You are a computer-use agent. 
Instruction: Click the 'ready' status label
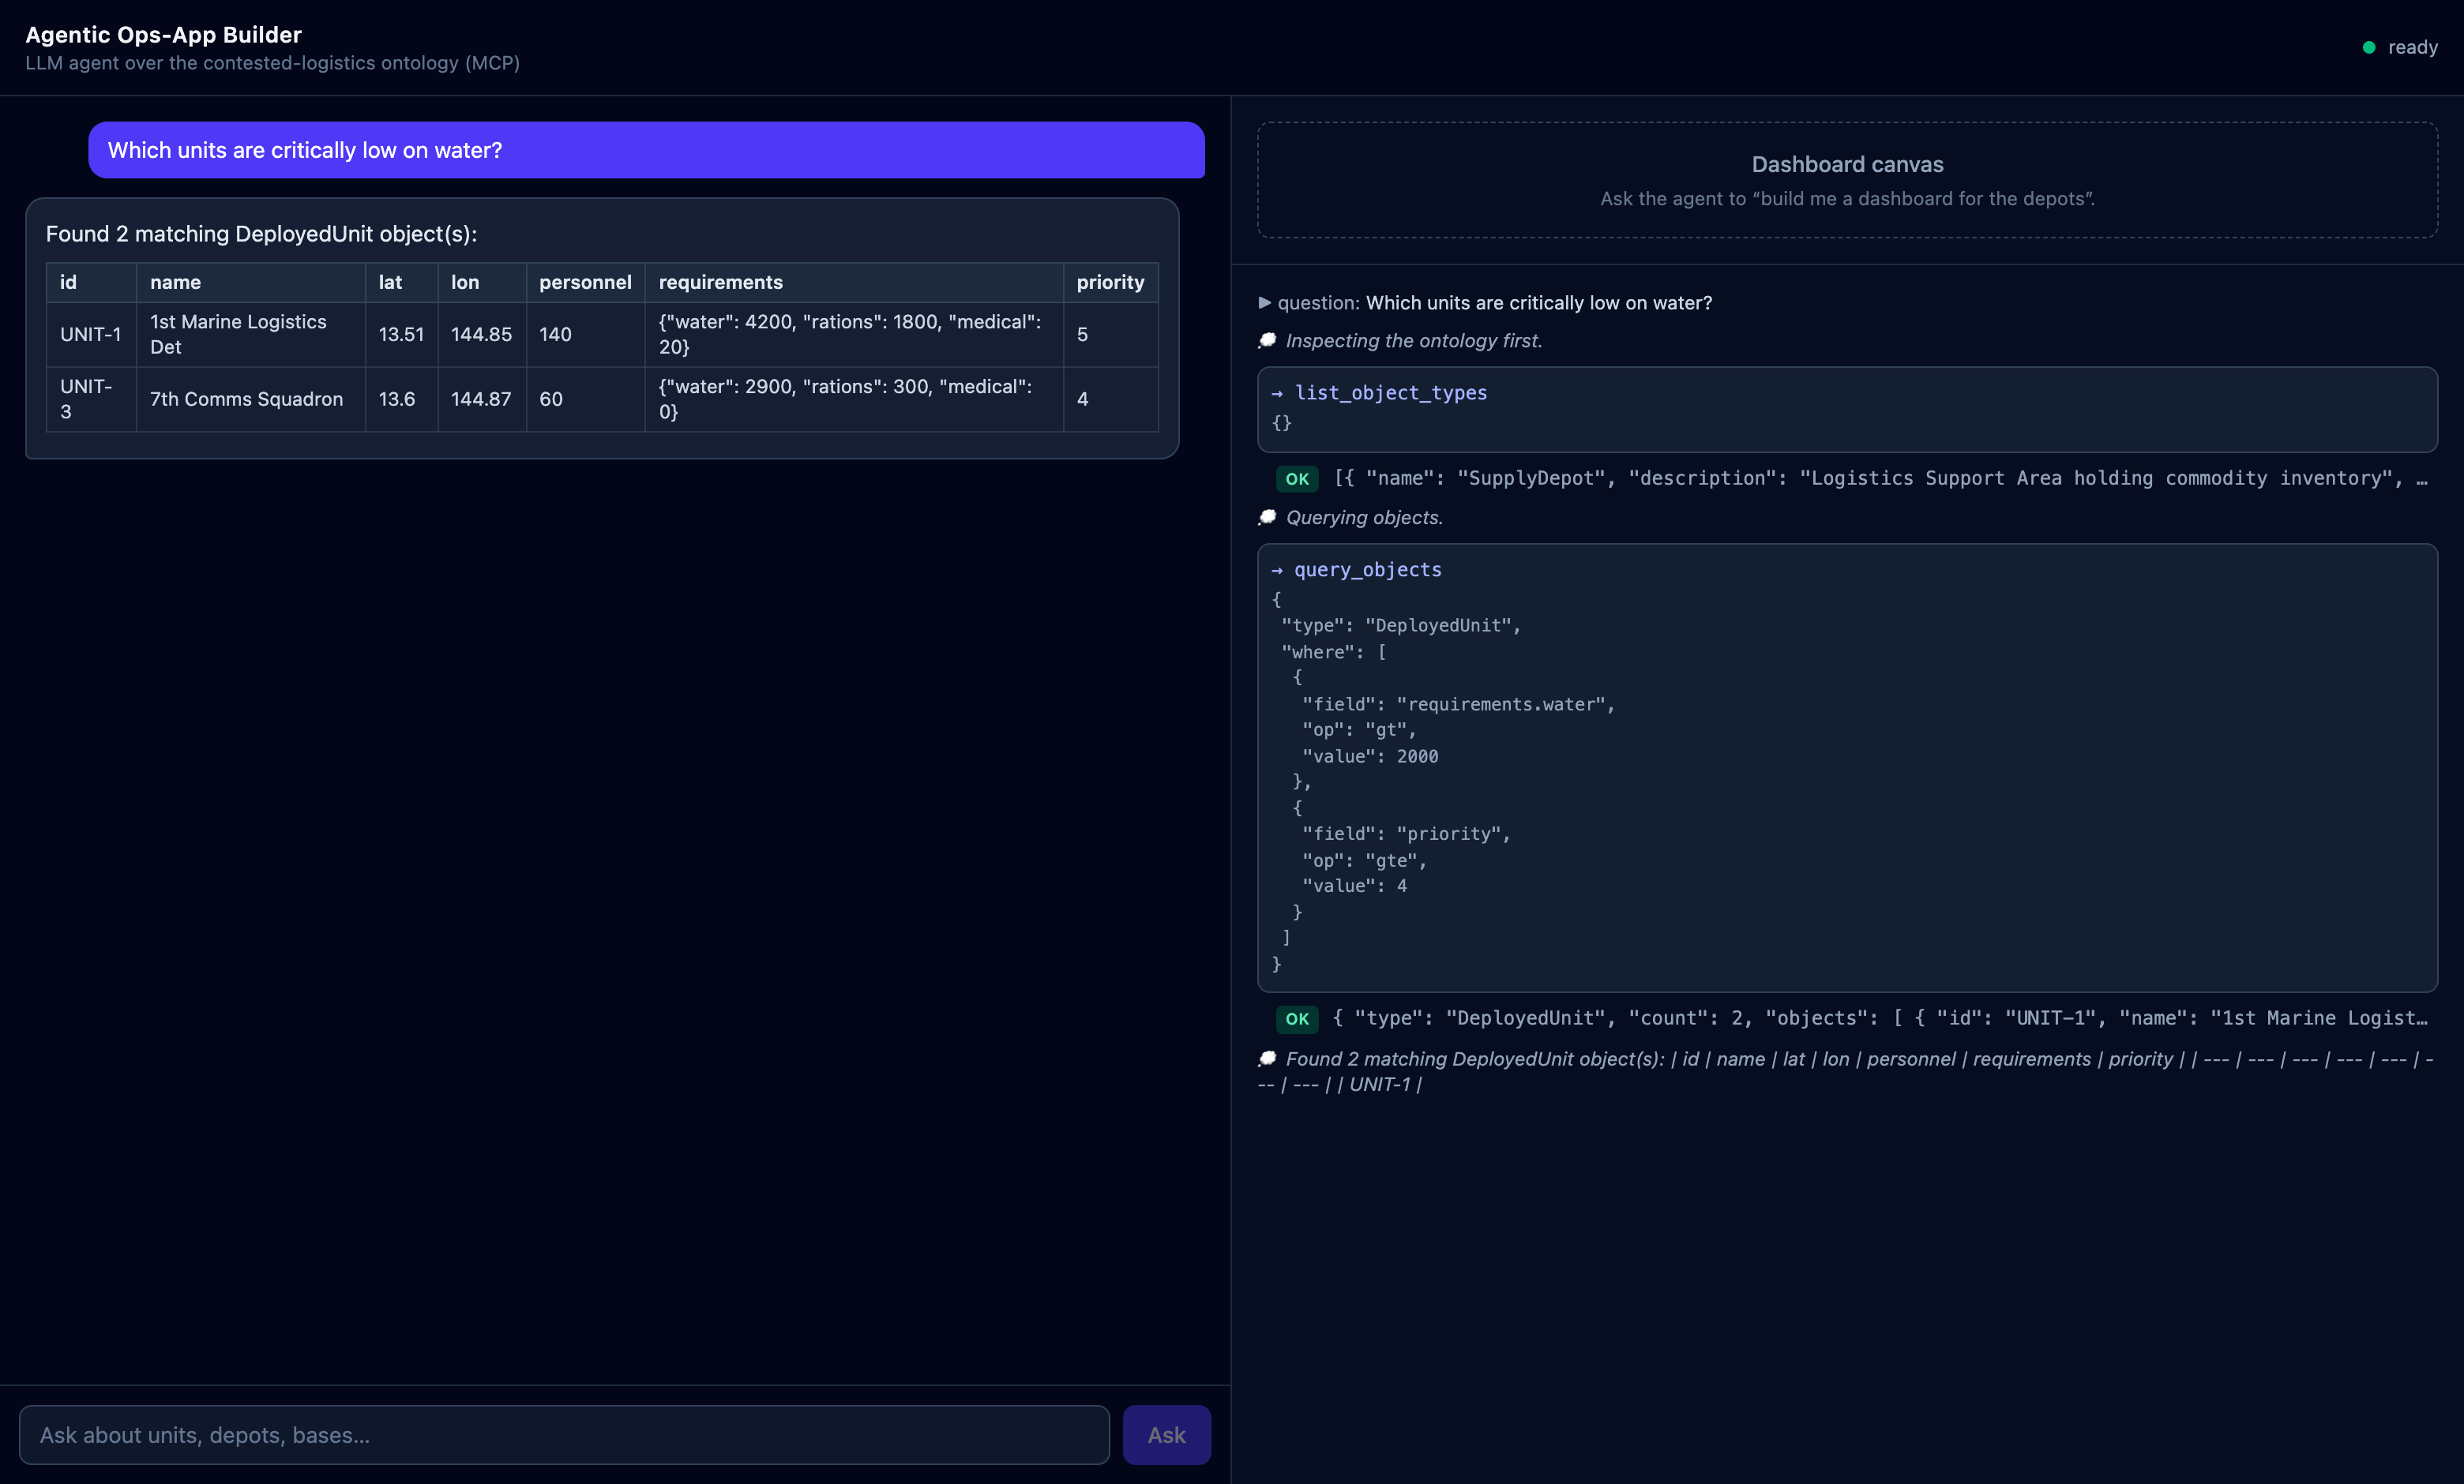tap(2412, 47)
